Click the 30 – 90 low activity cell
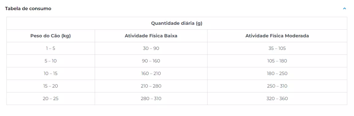 point(151,48)
